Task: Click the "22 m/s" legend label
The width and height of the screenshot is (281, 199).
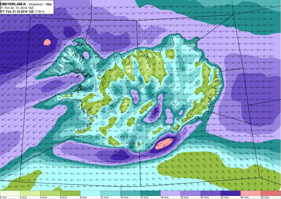Action: pyautogui.click(x=225, y=197)
